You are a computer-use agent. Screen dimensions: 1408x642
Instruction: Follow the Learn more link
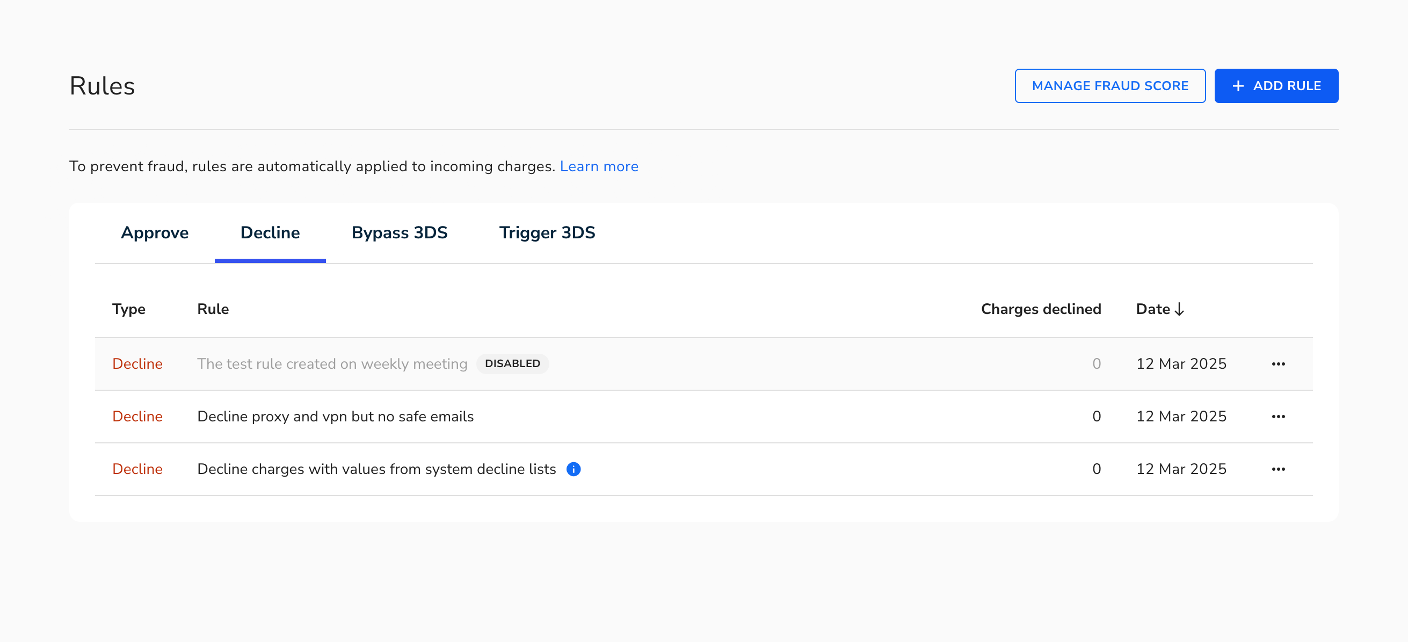point(599,166)
